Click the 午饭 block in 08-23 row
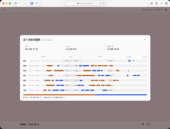Viewport: 170px width, 129px height. pos(67,80)
